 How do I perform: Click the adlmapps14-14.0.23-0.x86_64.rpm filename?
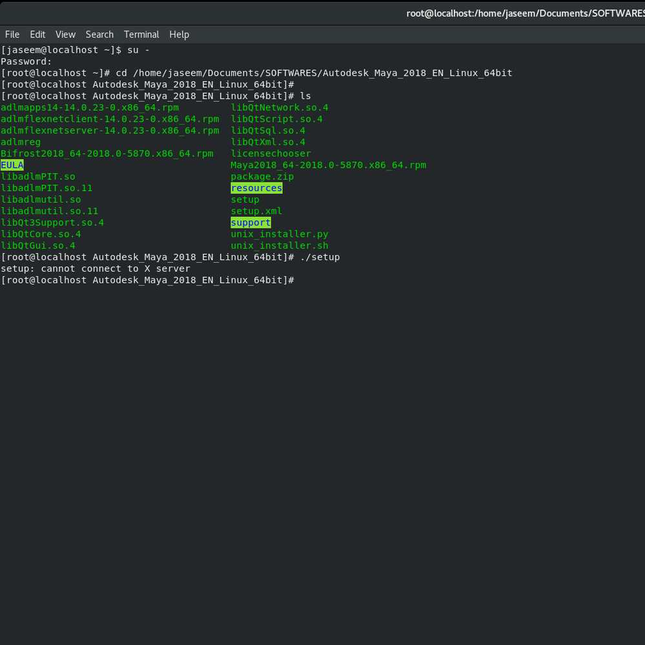[x=90, y=107]
